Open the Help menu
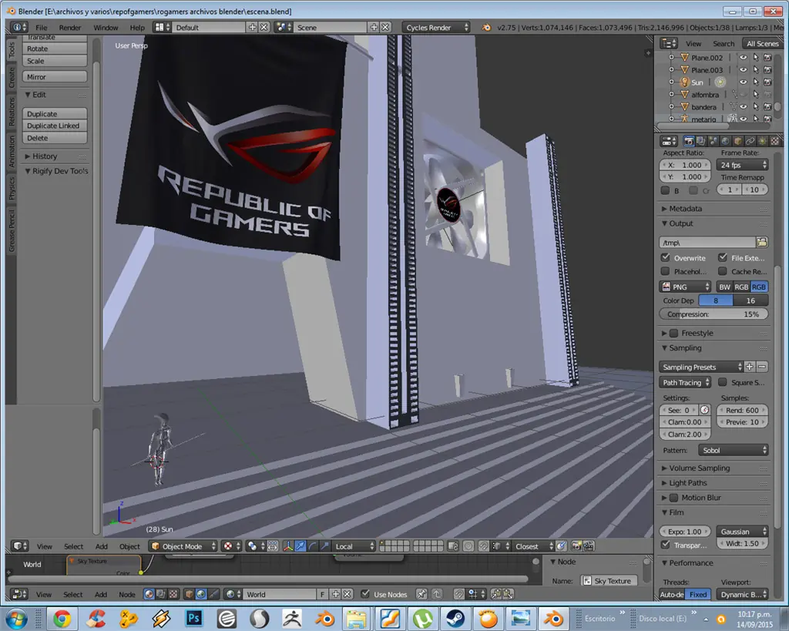The image size is (789, 631). 137,28
